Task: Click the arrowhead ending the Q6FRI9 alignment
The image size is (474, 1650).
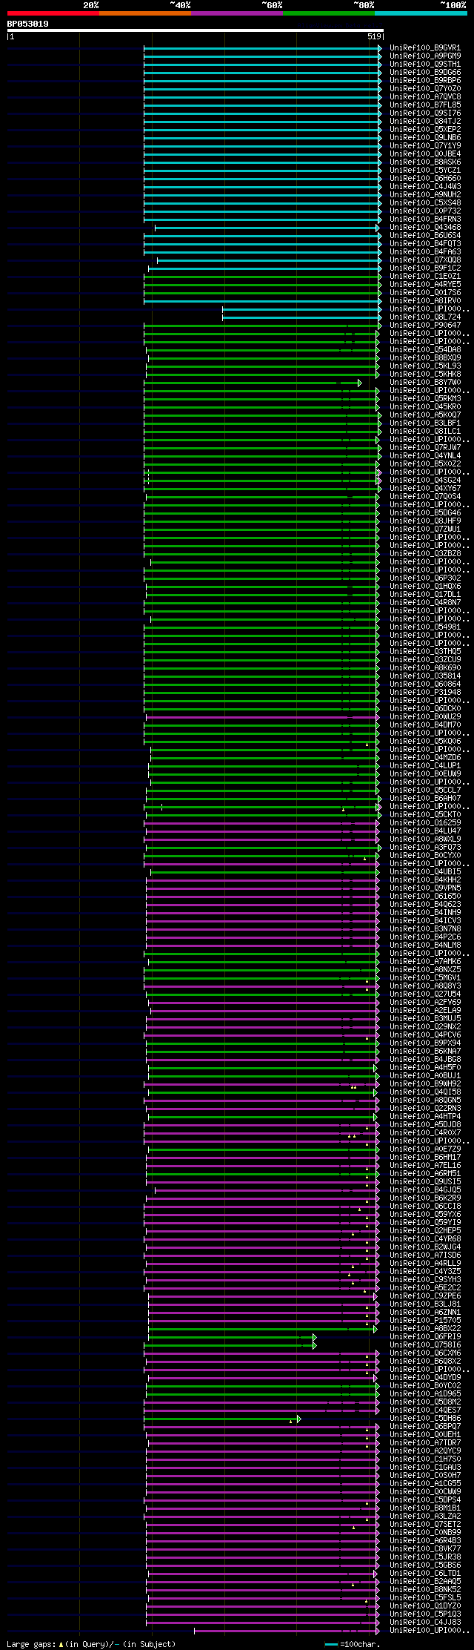Action: (315, 1337)
